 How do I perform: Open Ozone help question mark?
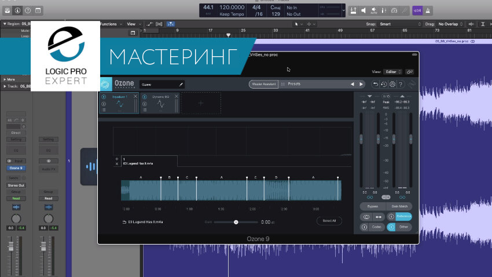point(401,84)
